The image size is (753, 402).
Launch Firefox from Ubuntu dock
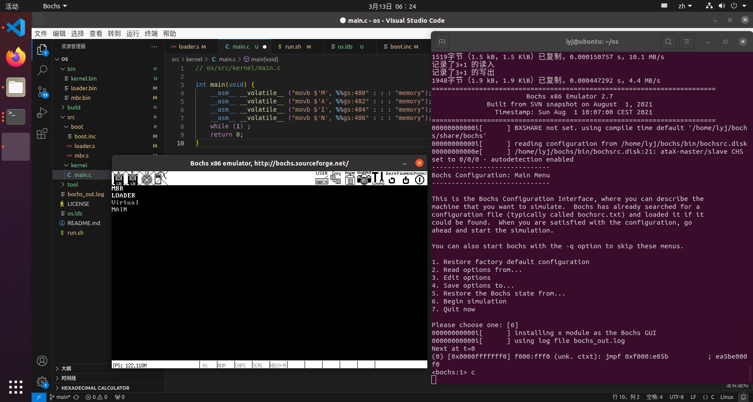(x=16, y=57)
